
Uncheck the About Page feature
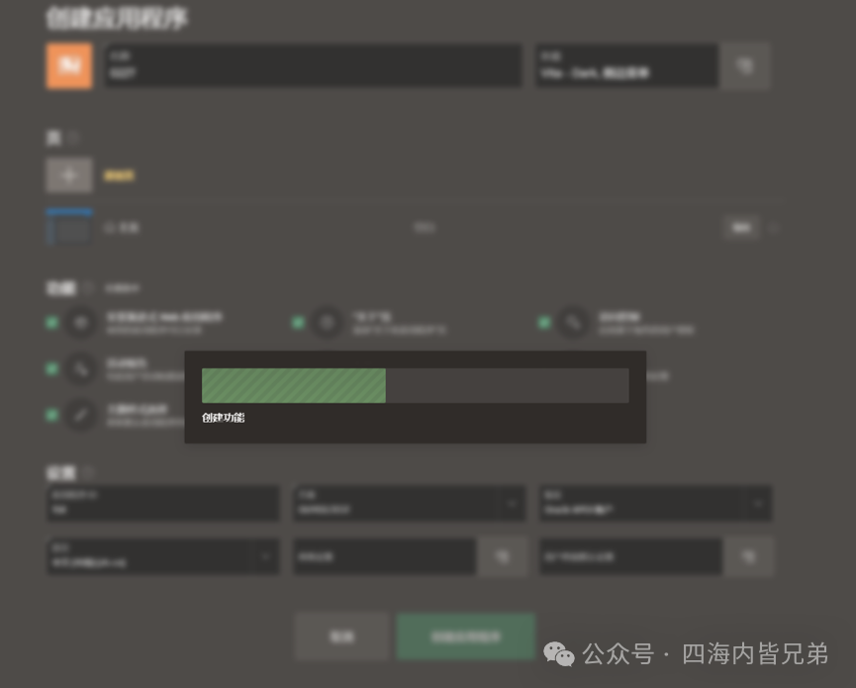(x=298, y=323)
